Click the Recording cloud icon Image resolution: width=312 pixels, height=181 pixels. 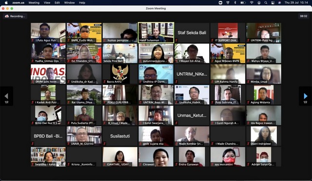point(7,16)
